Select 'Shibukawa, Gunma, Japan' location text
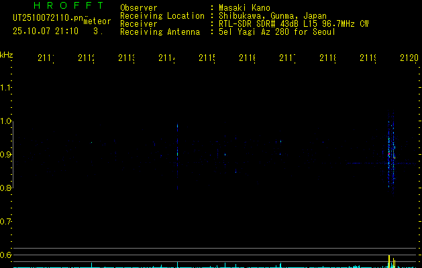The height and width of the screenshot is (268, 422). point(272,16)
